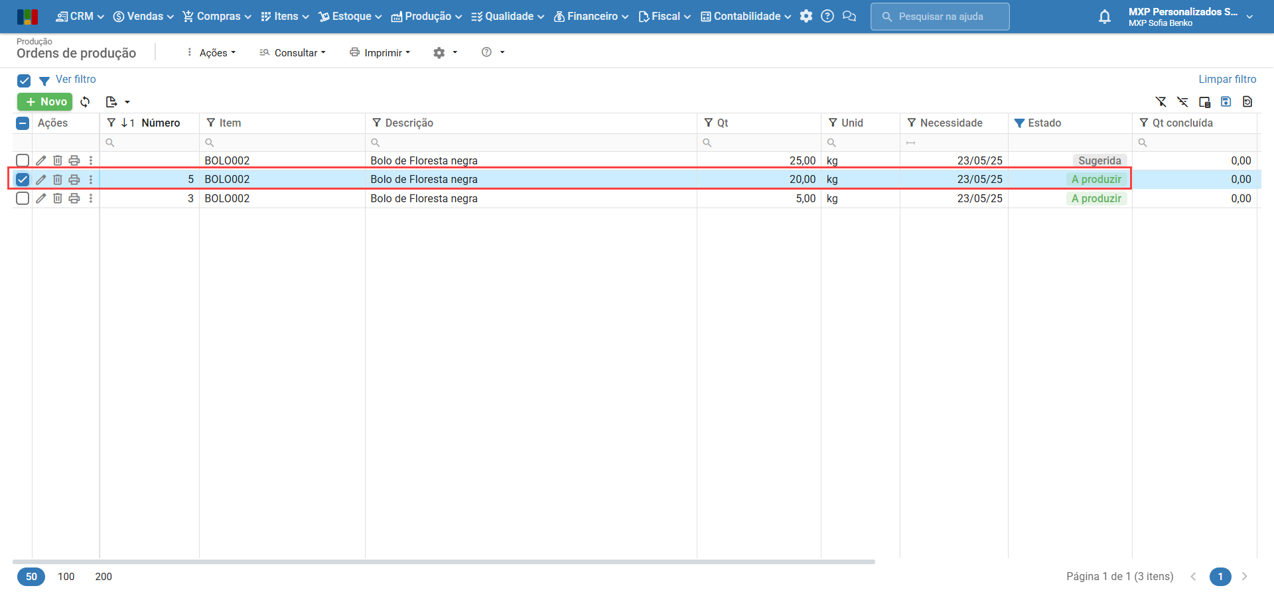Print the Sugerida order with 25,00 kg

(x=74, y=160)
